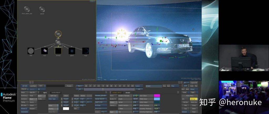
Task: Click the EXIT BFX button
Action: point(25,86)
